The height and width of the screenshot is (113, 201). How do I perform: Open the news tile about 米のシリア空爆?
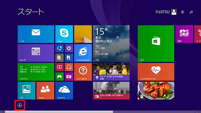(x=111, y=91)
